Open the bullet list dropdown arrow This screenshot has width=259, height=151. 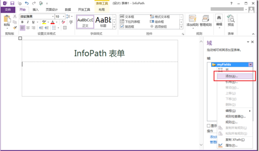click(x=58, y=28)
